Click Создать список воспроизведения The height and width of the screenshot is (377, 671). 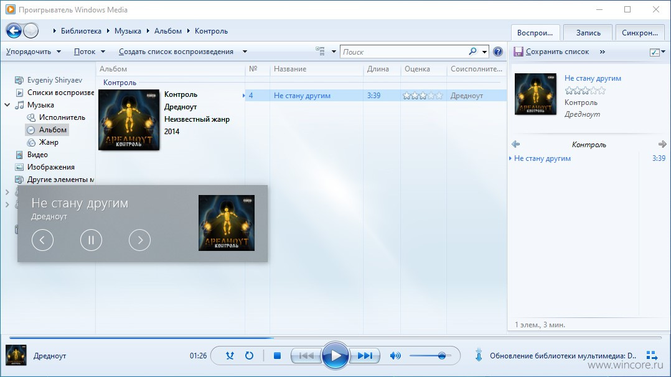tap(176, 52)
